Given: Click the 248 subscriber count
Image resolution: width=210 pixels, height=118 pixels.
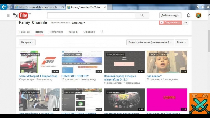Looking at the screenshot, I should [185, 23].
